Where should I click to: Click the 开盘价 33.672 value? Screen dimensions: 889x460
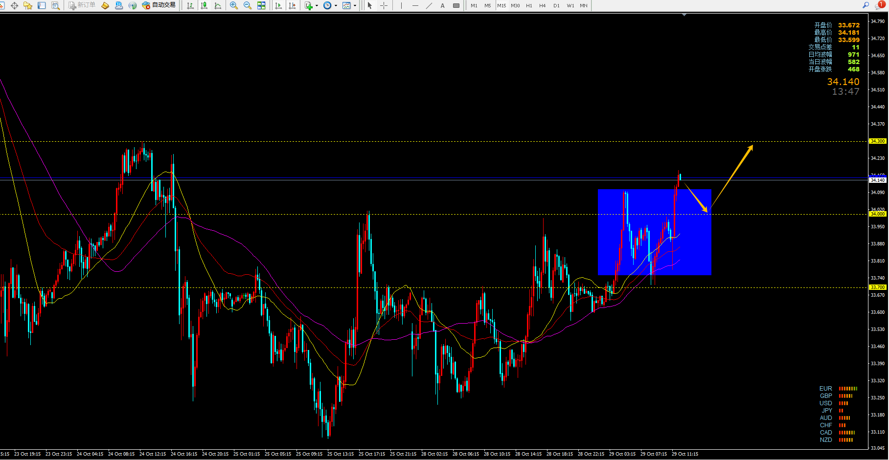tap(848, 25)
